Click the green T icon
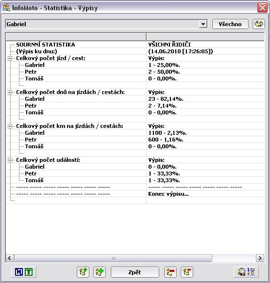The width and height of the screenshot is (270, 283). pyautogui.click(x=29, y=272)
